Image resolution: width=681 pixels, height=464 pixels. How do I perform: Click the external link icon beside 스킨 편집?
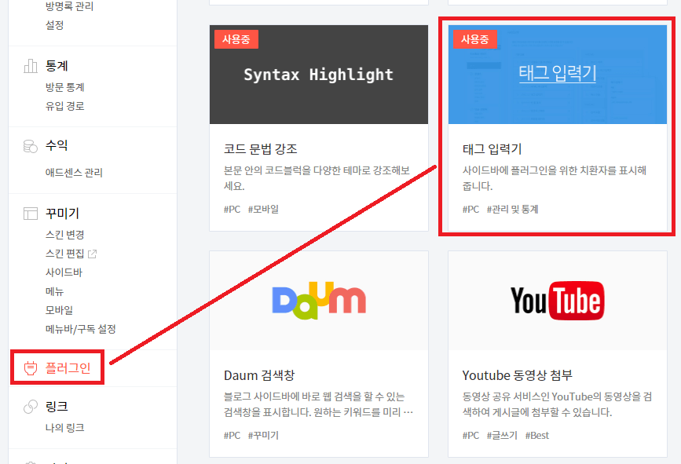point(93,254)
